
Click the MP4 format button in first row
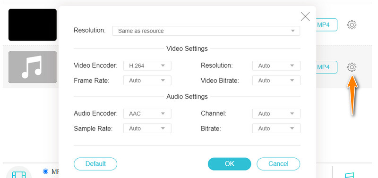(x=326, y=25)
